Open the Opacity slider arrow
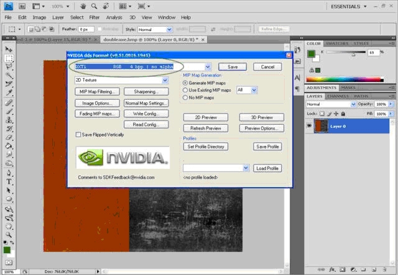Screen dimensions: 398x275 [391, 104]
